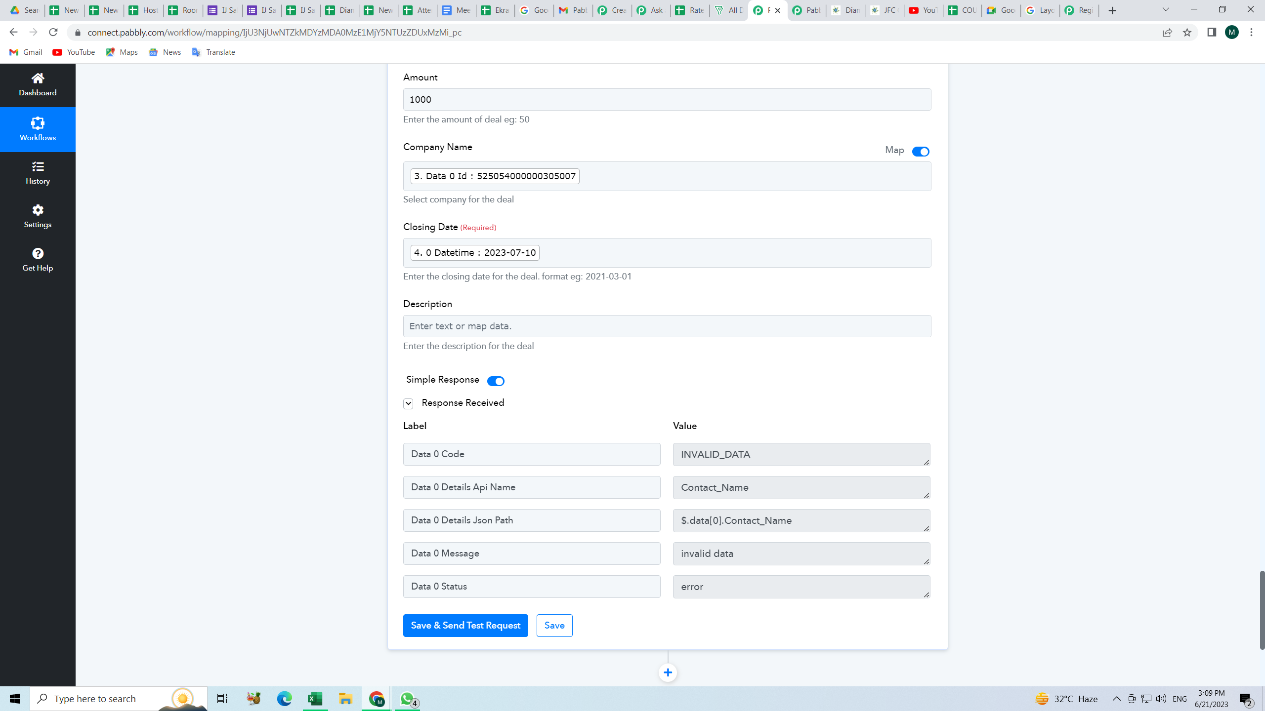This screenshot has height=711, width=1265.
Task: Click the Company Name mapped field
Action: 667,176
